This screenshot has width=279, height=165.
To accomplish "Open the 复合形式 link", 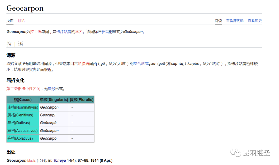I will (141, 64).
